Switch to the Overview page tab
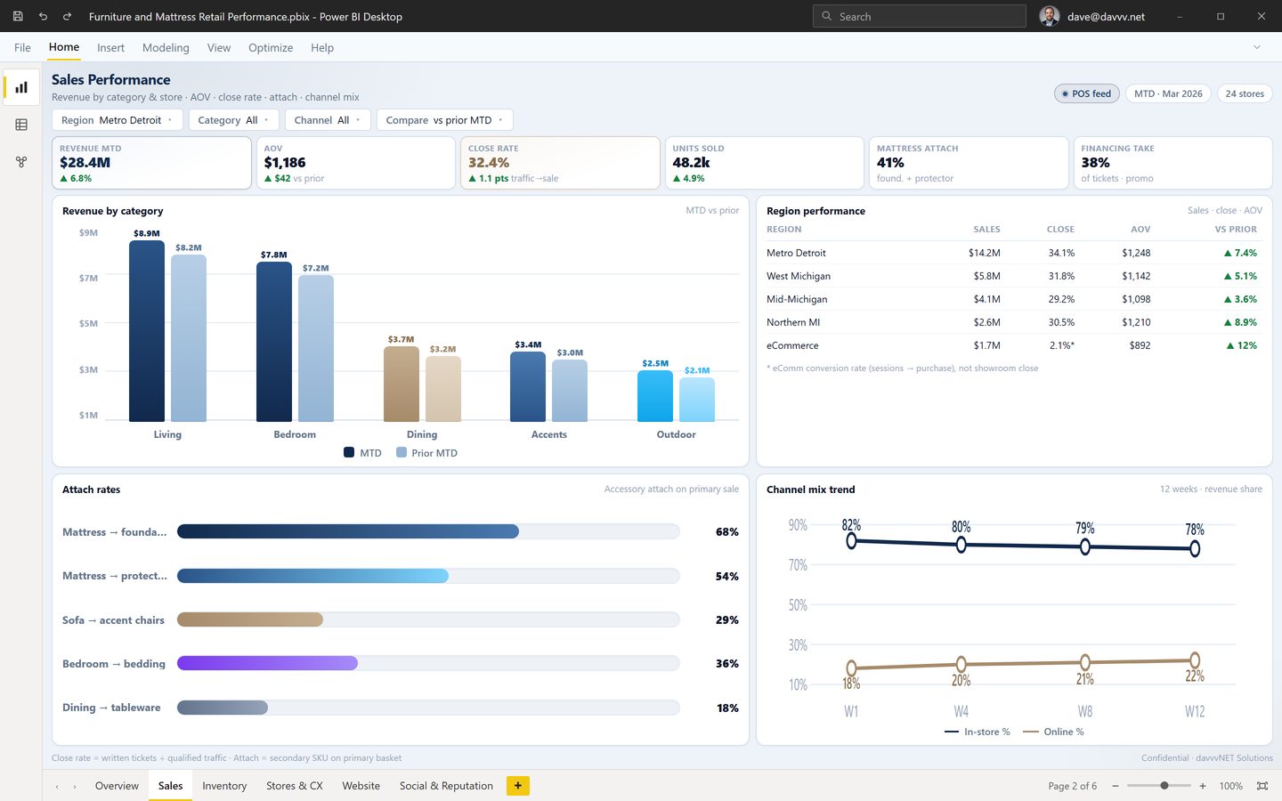The image size is (1282, 801). point(117,786)
